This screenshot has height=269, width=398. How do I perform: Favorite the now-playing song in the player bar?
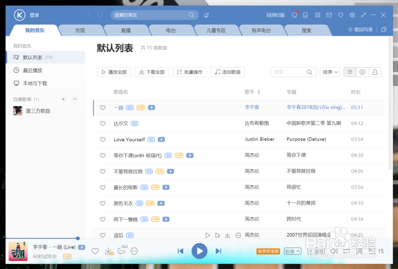click(95, 251)
